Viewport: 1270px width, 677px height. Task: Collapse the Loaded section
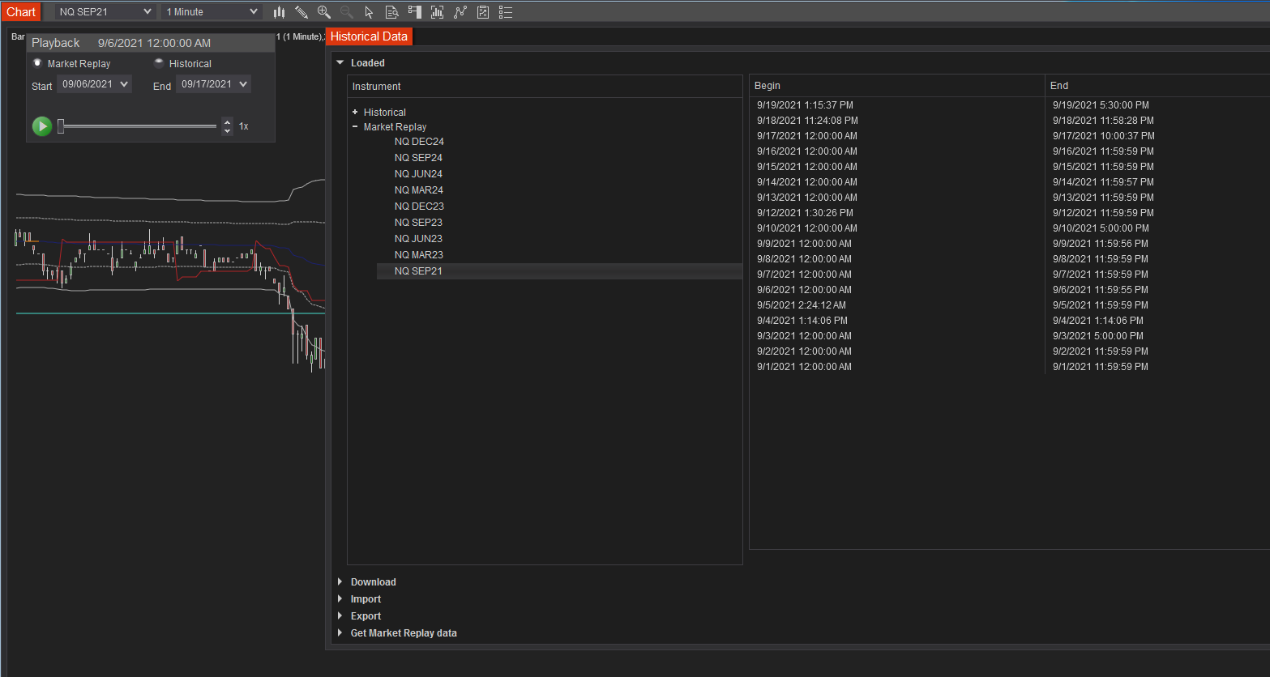click(340, 62)
